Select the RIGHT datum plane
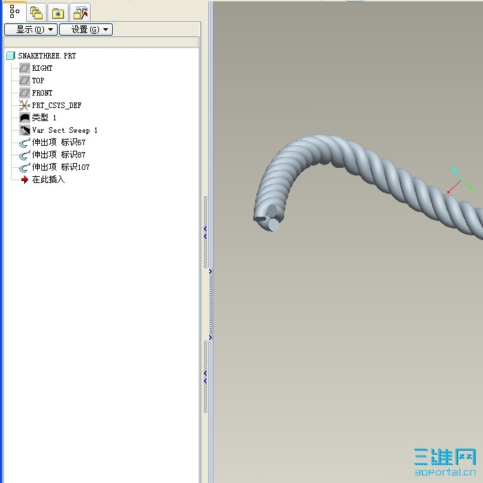The height and width of the screenshot is (483, 483). click(x=42, y=68)
